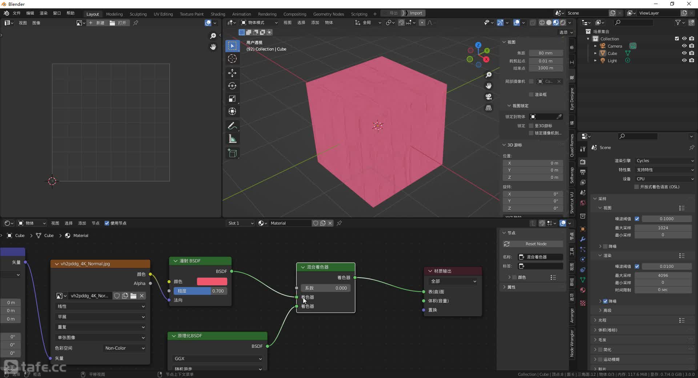This screenshot has width=698, height=378.
Task: Activate the Rotate tool
Action: tap(232, 86)
